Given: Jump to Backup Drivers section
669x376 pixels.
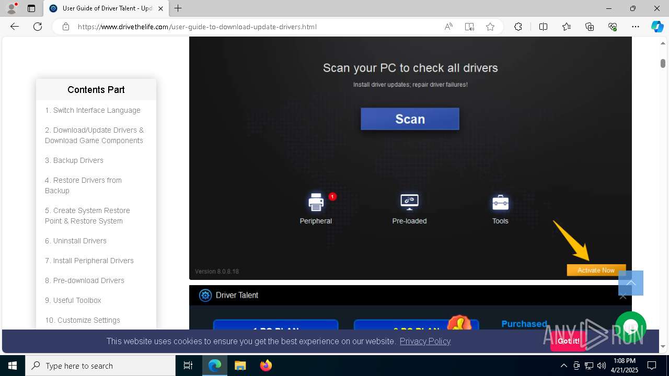Looking at the screenshot, I should pos(74,160).
